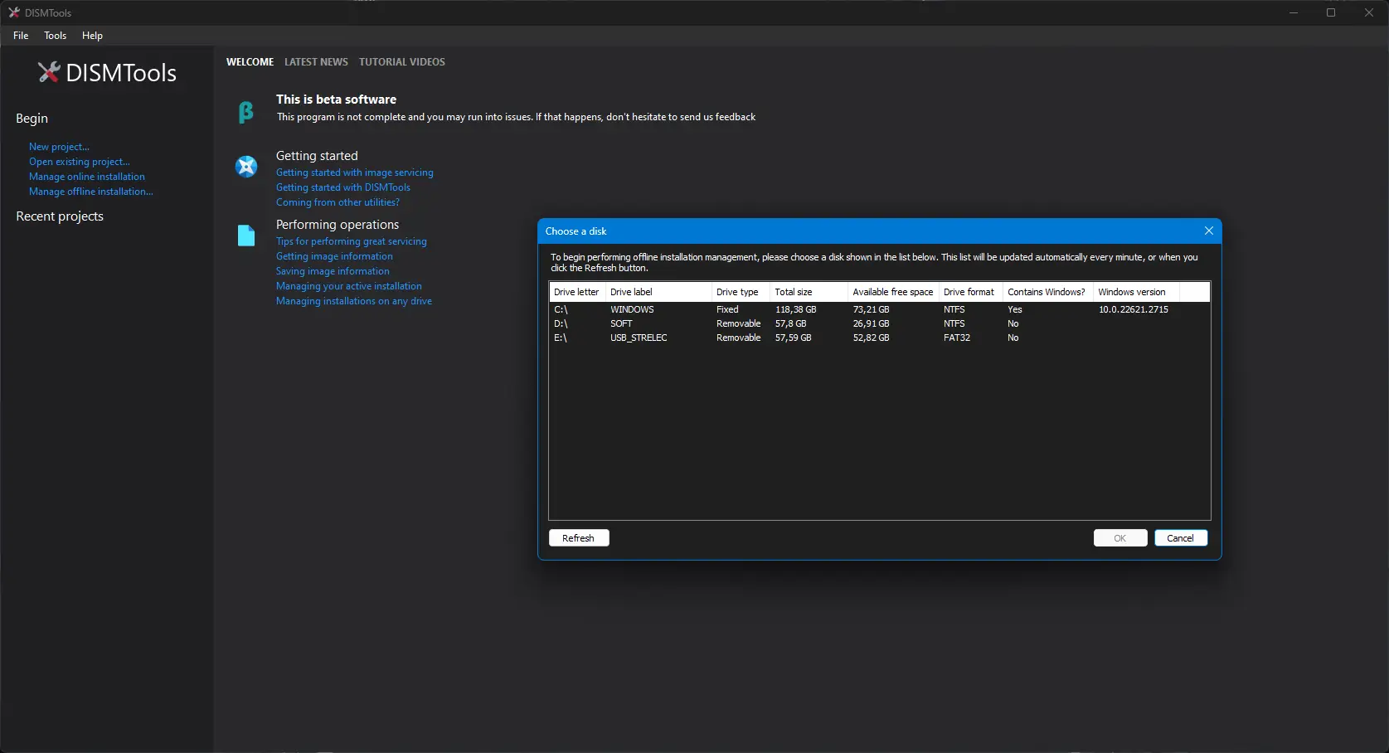Image resolution: width=1389 pixels, height=753 pixels.
Task: Click the beta software icon
Action: click(245, 112)
